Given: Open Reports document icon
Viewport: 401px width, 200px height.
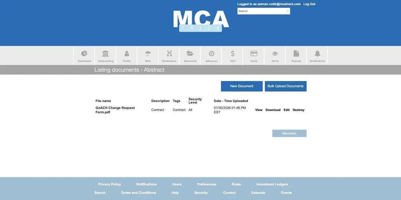Looking at the screenshot, I should [296, 53].
